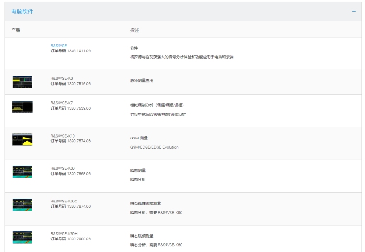Screen dimensions: 365x252
Task: Click the R&S®VSE-K6 product name
Action: coord(61,78)
